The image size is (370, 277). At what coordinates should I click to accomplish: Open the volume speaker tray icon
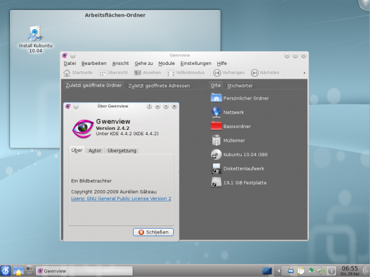click(x=320, y=271)
